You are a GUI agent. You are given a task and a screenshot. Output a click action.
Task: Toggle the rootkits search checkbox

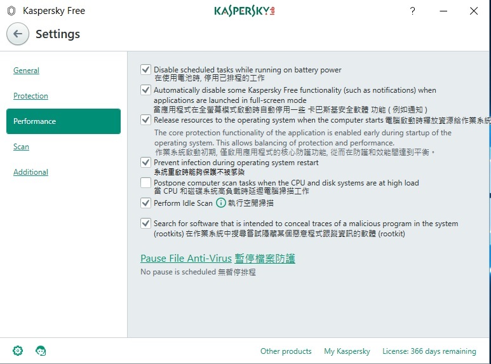[145, 224]
